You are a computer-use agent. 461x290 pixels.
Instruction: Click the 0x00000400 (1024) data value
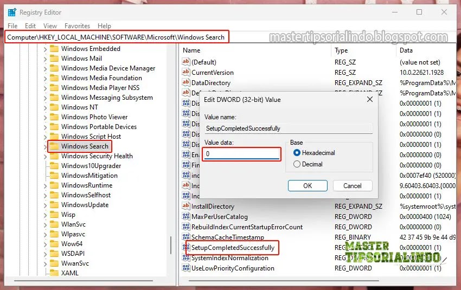click(425, 216)
